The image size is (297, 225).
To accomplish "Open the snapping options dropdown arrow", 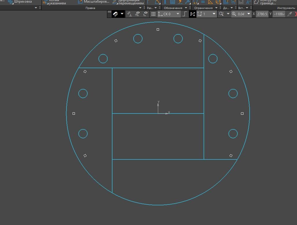I will point(122,14).
